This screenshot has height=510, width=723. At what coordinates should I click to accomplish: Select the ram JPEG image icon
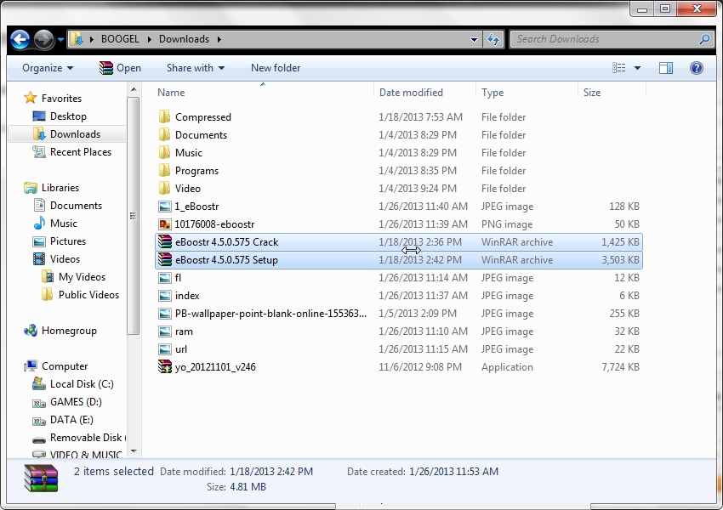165,331
